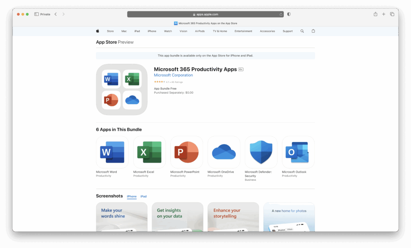Click the Safari Share icon
The image size is (411, 248).
click(x=375, y=14)
